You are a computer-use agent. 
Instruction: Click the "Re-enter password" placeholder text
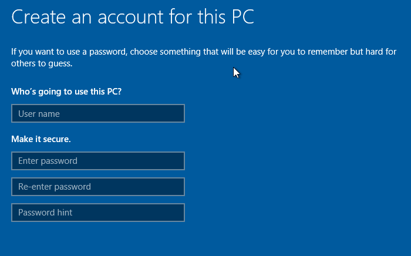55,187
